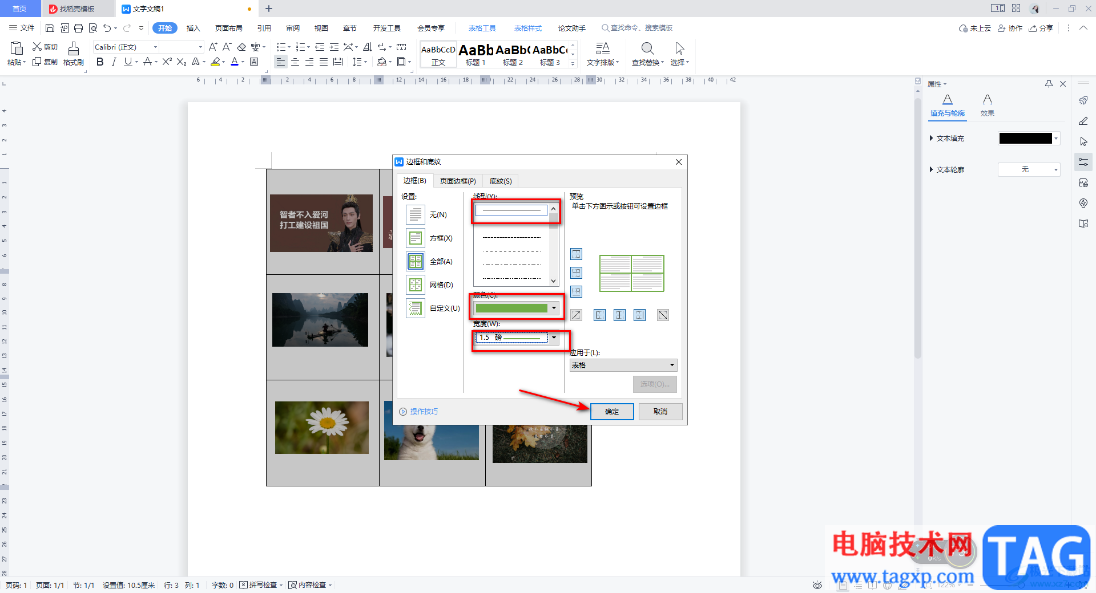Expand the Text Fill section
Viewport: 1096px width, 593px height.
click(931, 138)
